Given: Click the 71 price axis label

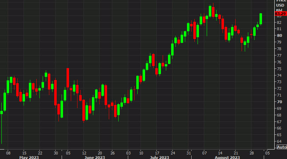Looking at the screenshot, I should [279, 95].
